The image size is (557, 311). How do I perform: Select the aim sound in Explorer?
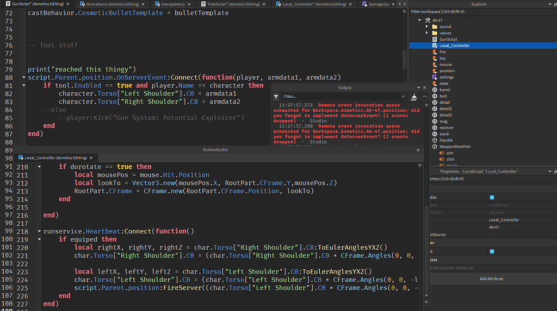click(449, 153)
